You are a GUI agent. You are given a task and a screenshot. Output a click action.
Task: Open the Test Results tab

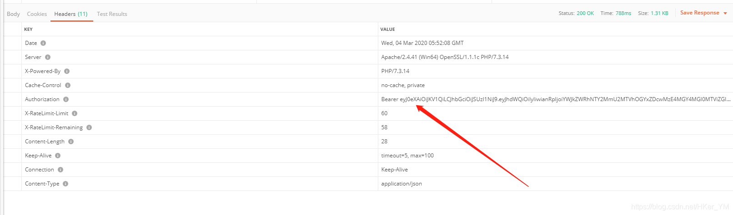tap(112, 14)
